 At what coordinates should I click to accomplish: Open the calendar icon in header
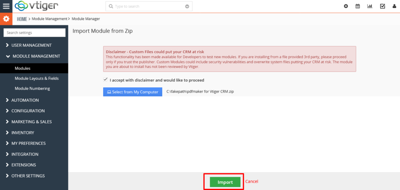pos(358,6)
